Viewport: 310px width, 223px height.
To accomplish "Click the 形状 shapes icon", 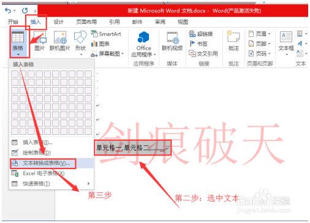I will click(80, 37).
